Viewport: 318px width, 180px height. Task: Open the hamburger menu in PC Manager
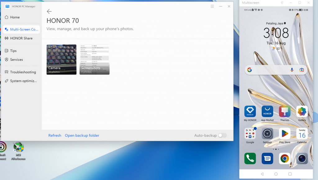(x=212, y=6)
